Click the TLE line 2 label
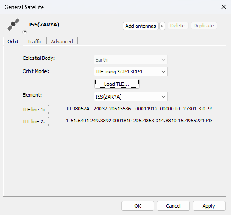This screenshot has width=231, height=215. pyautogui.click(x=34, y=121)
